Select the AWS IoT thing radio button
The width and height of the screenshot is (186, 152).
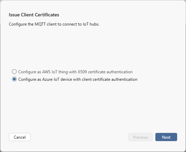click(x=14, y=72)
